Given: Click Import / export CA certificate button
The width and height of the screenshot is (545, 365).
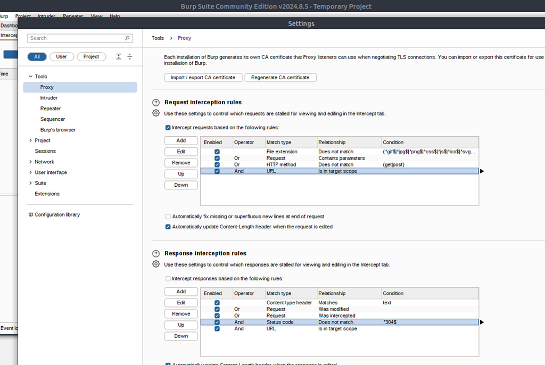Looking at the screenshot, I should 203,78.
